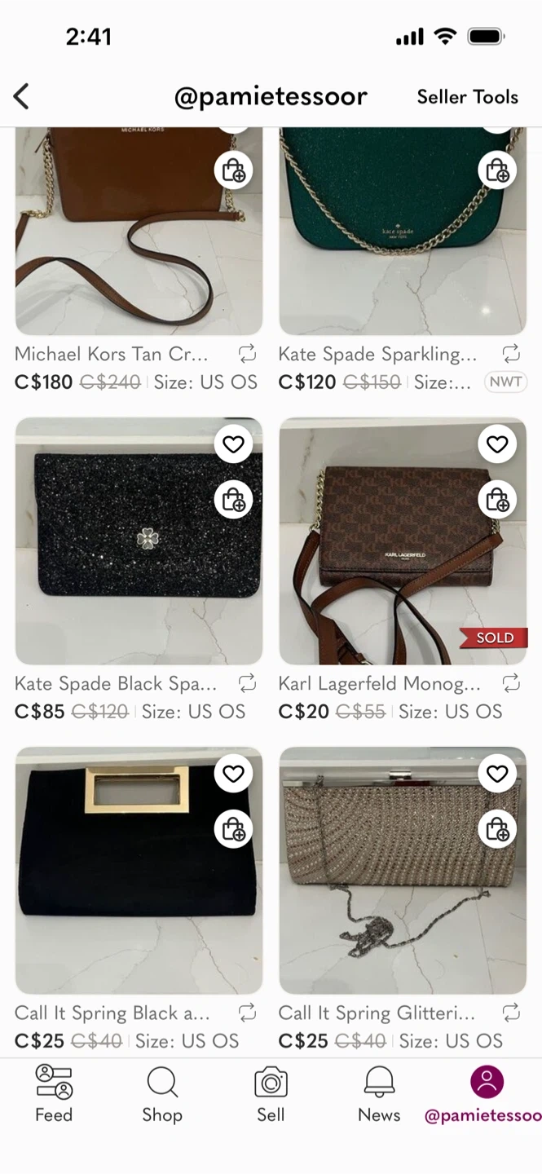Open Seller Tools
Viewport: 542px width, 1174px height.
pyautogui.click(x=468, y=97)
